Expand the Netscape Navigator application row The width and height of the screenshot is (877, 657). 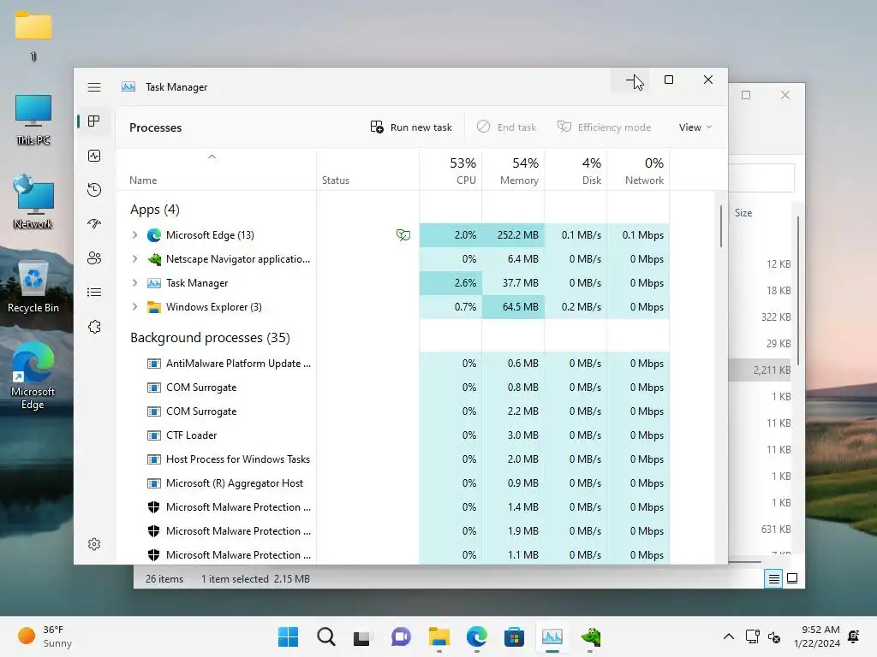coord(134,259)
